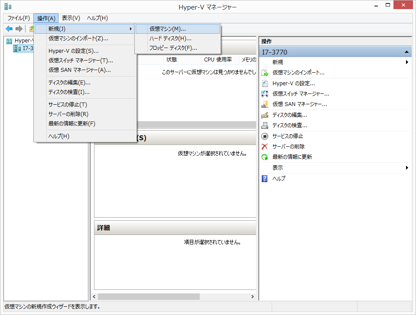Click 仮想スイッチ マネージャー... in Actions pane
Screen dimensions: 416x315
click(x=301, y=94)
